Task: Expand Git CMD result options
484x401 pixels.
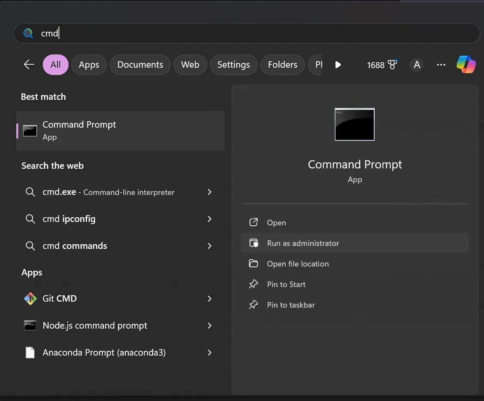Action: tap(209, 299)
